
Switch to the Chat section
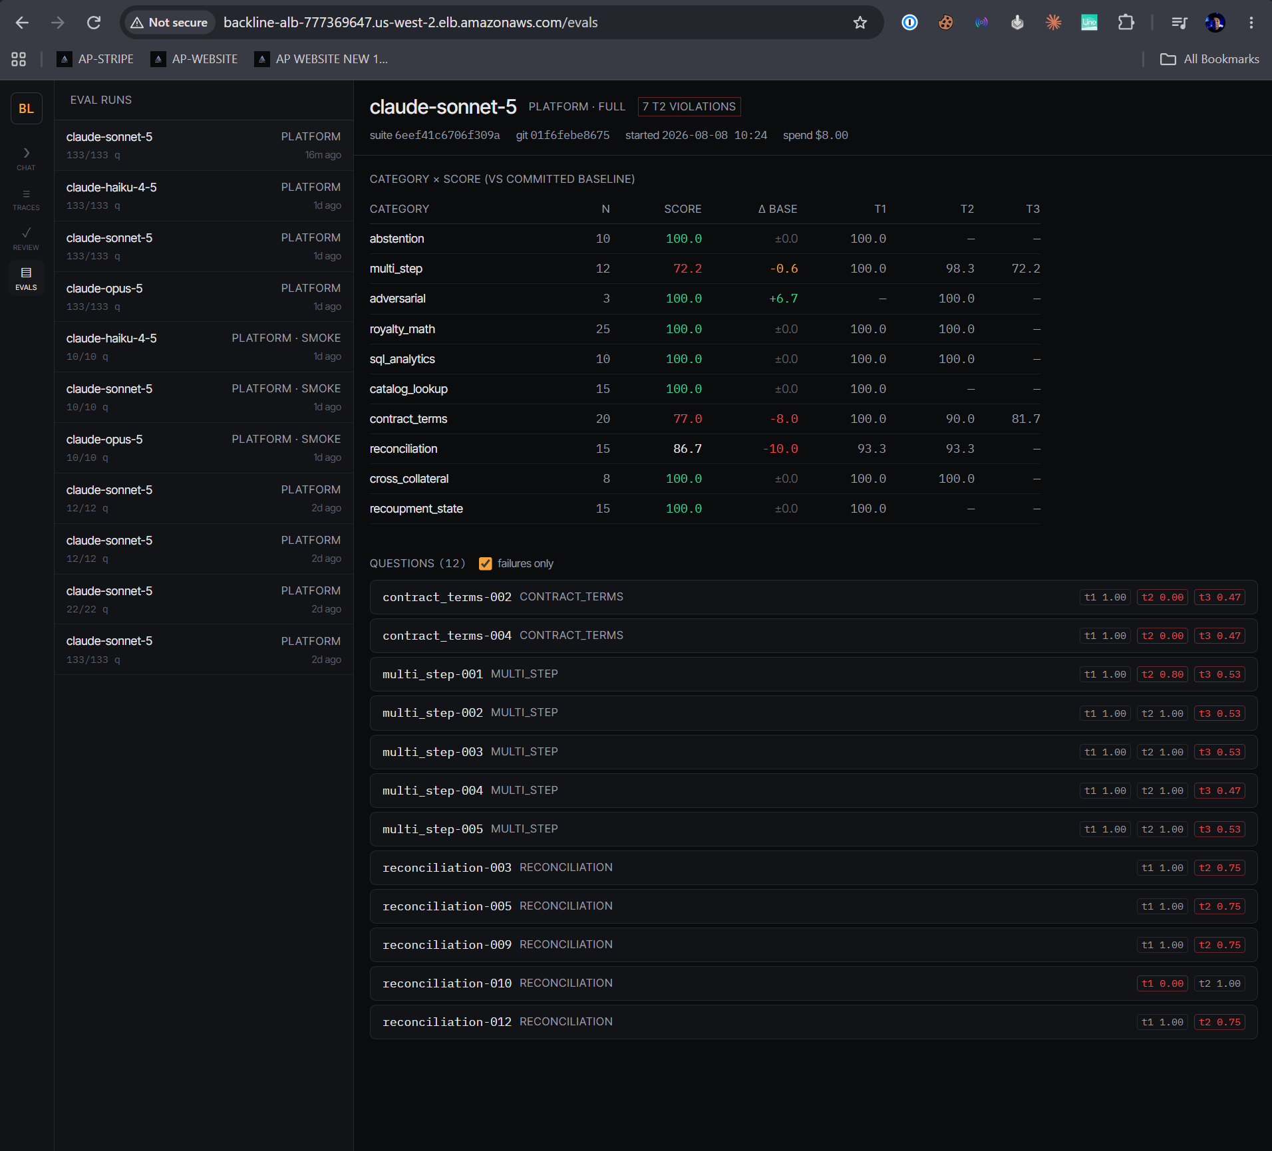pos(26,159)
